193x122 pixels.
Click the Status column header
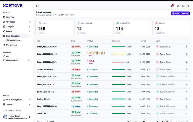(x=90, y=41)
